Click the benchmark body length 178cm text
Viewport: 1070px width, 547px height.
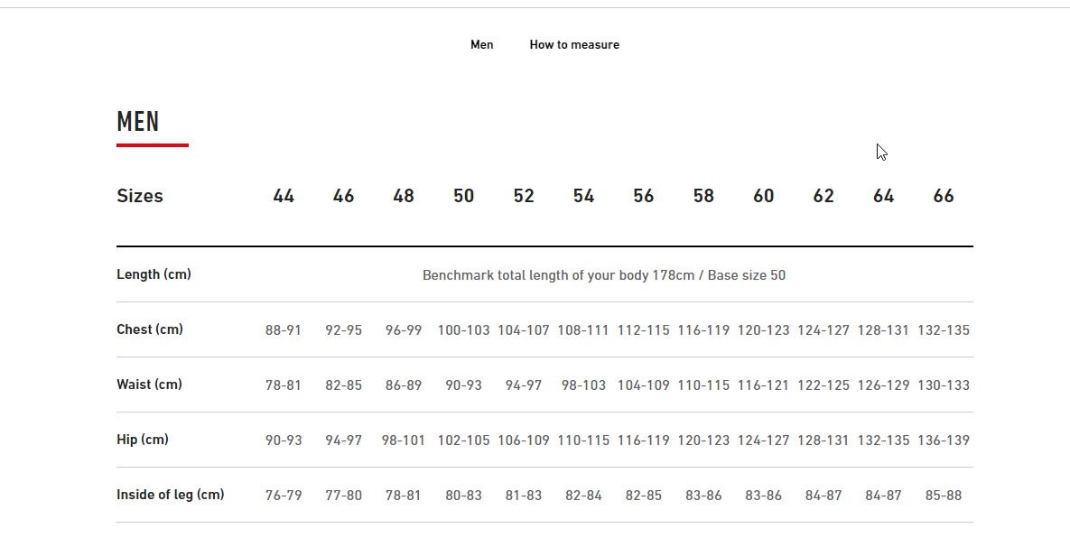604,275
